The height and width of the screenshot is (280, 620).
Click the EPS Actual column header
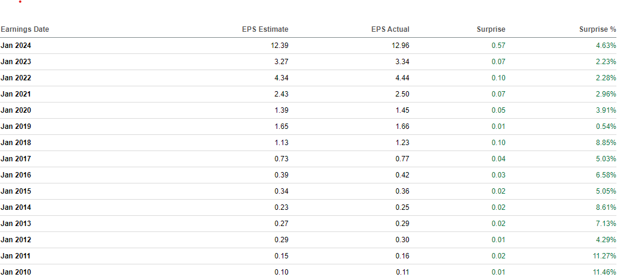390,29
